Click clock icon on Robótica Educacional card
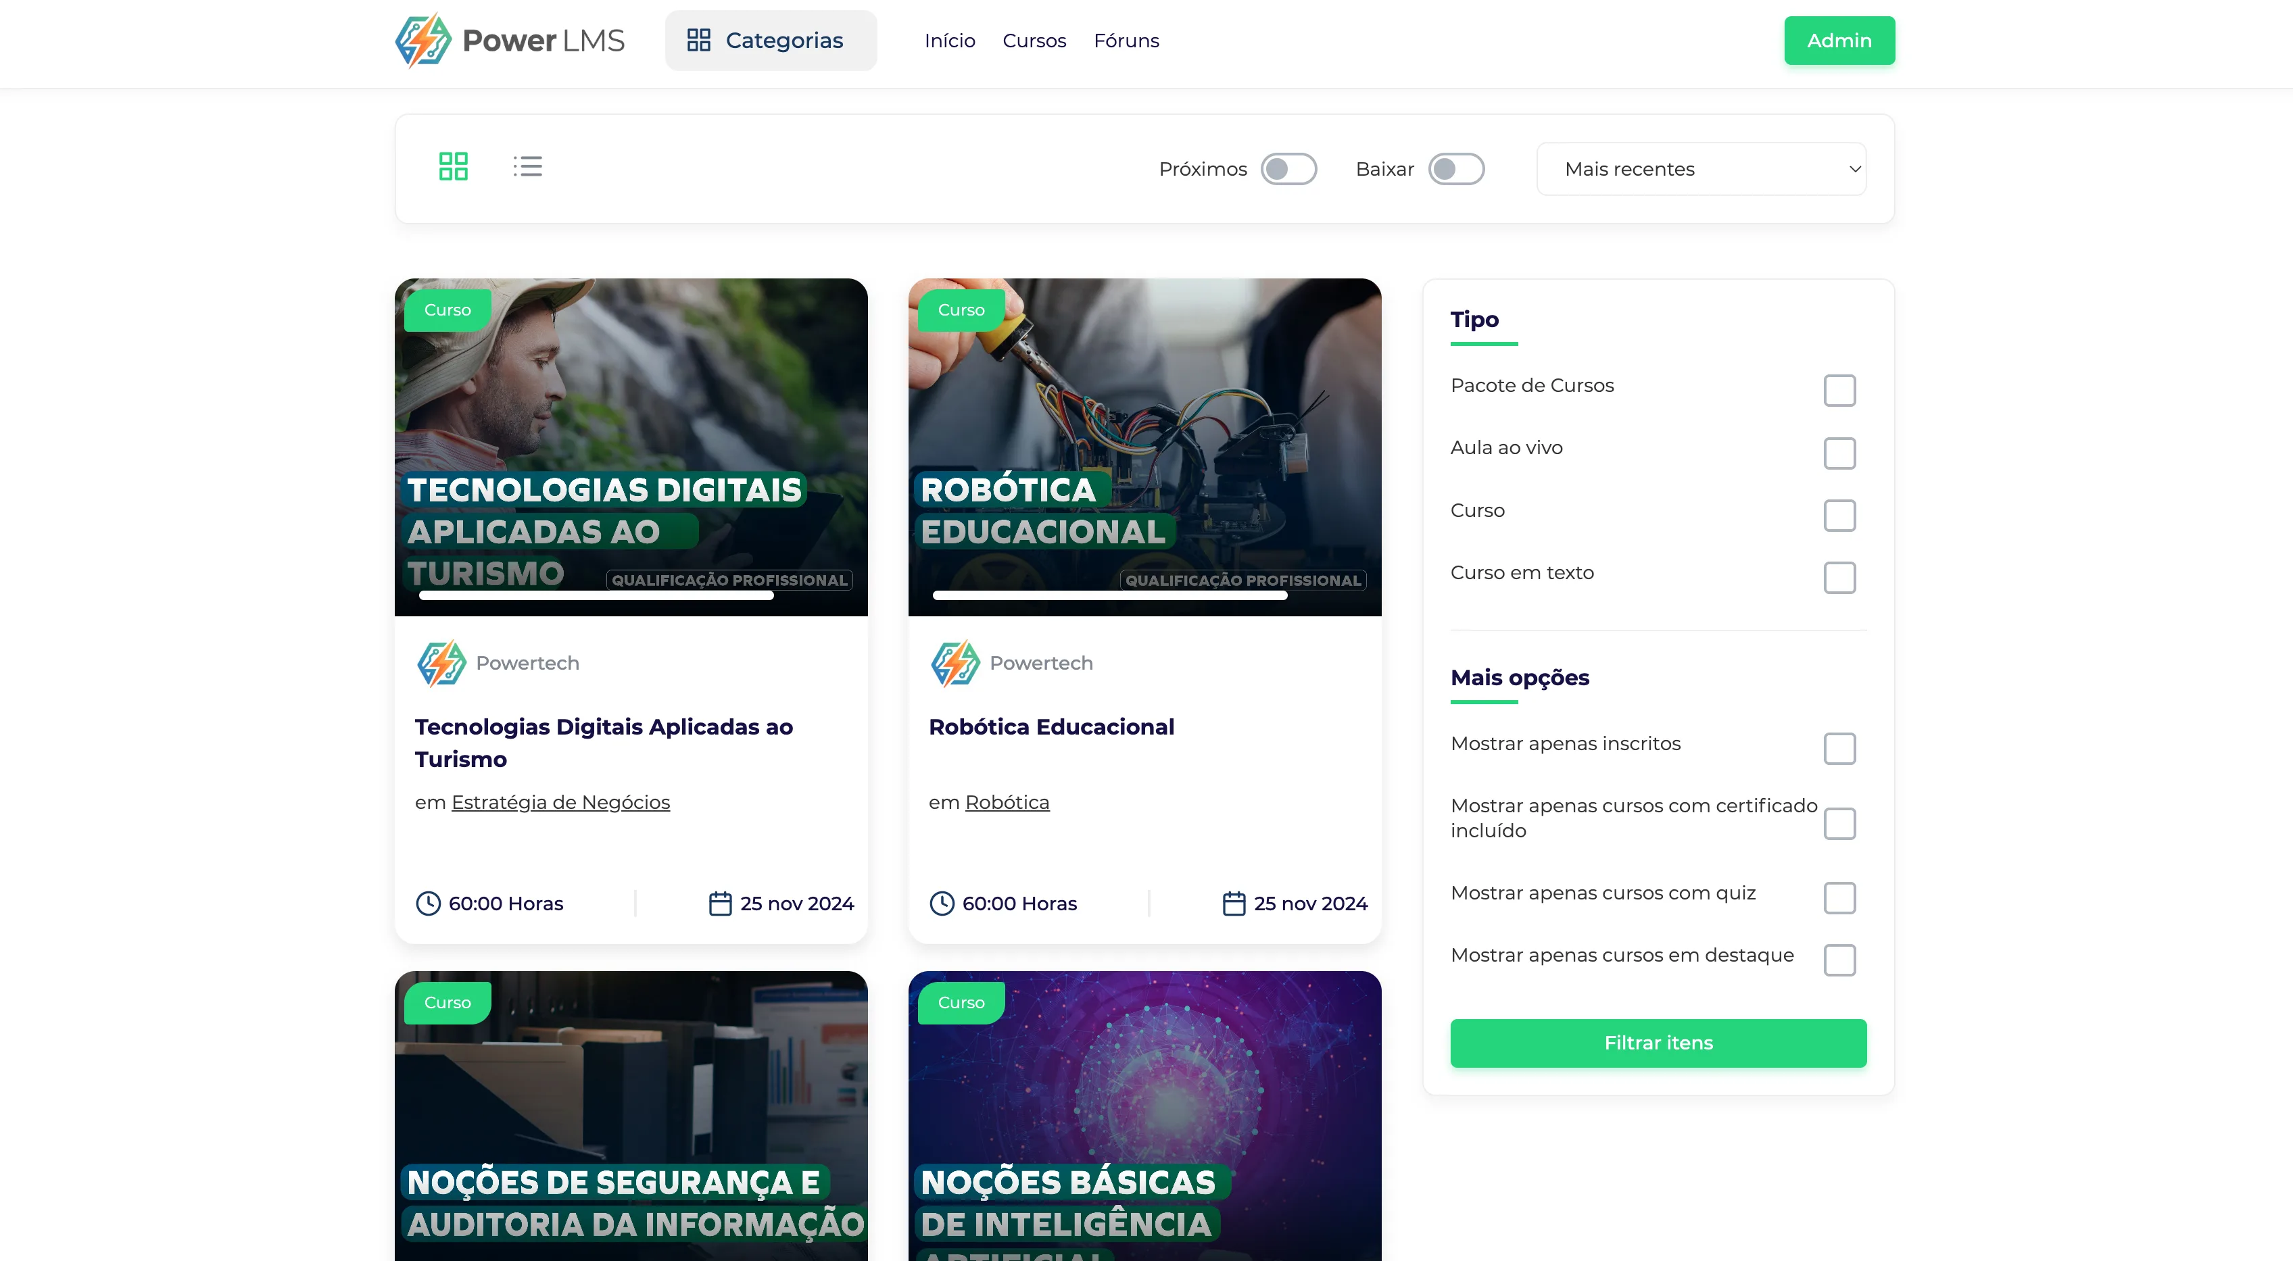This screenshot has height=1261, width=2293. (x=942, y=904)
